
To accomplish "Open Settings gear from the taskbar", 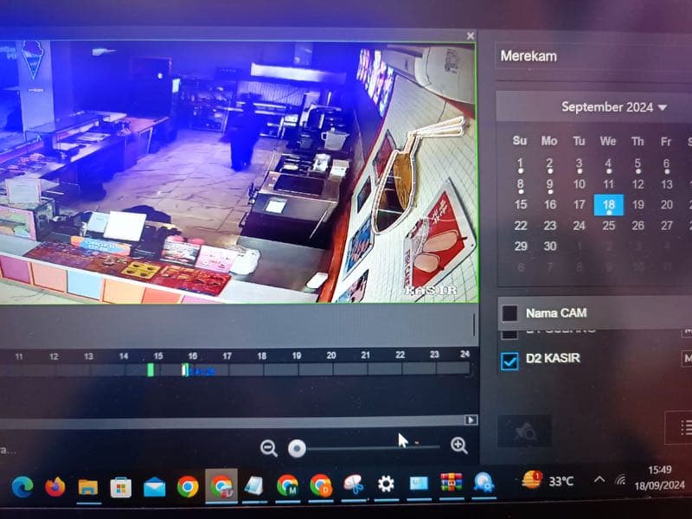I will 386,484.
